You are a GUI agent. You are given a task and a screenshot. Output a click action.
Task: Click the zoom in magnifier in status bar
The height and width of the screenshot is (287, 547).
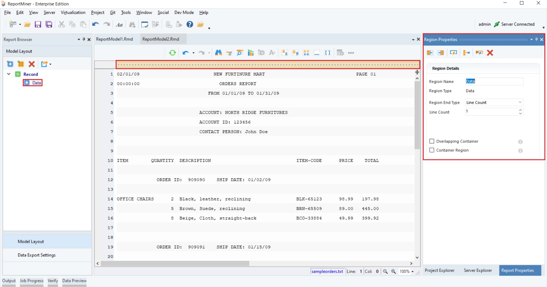click(x=393, y=271)
